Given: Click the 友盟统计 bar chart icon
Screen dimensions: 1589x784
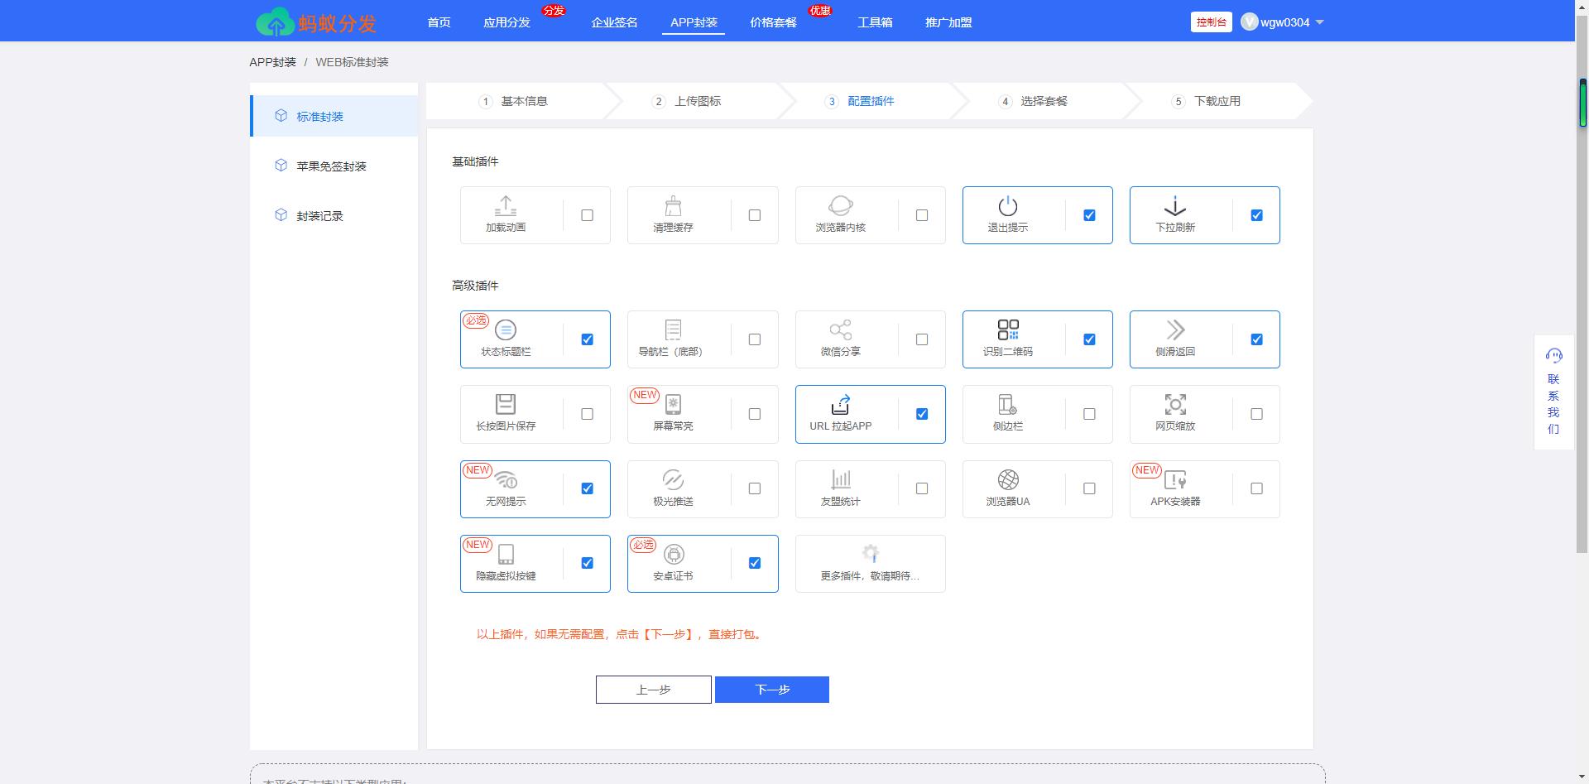Looking at the screenshot, I should pyautogui.click(x=840, y=479).
